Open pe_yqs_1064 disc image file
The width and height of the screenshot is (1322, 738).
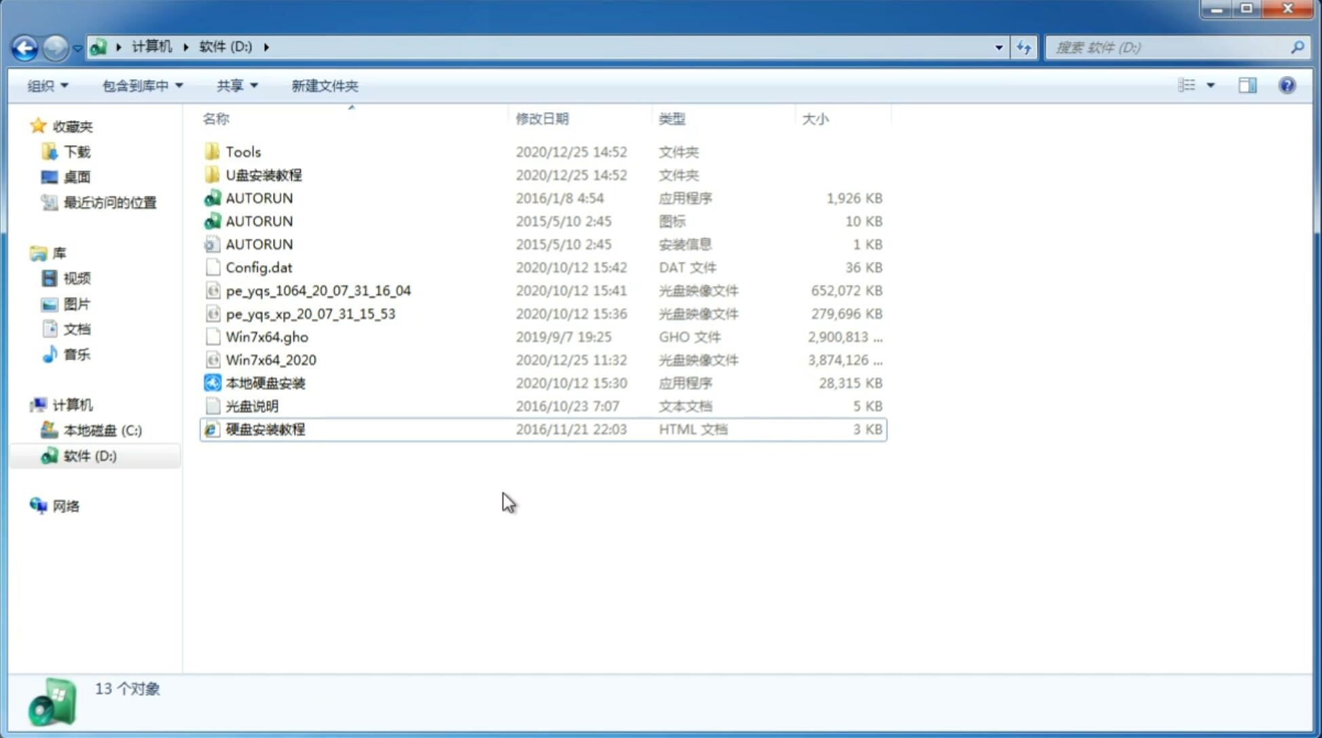click(x=318, y=290)
